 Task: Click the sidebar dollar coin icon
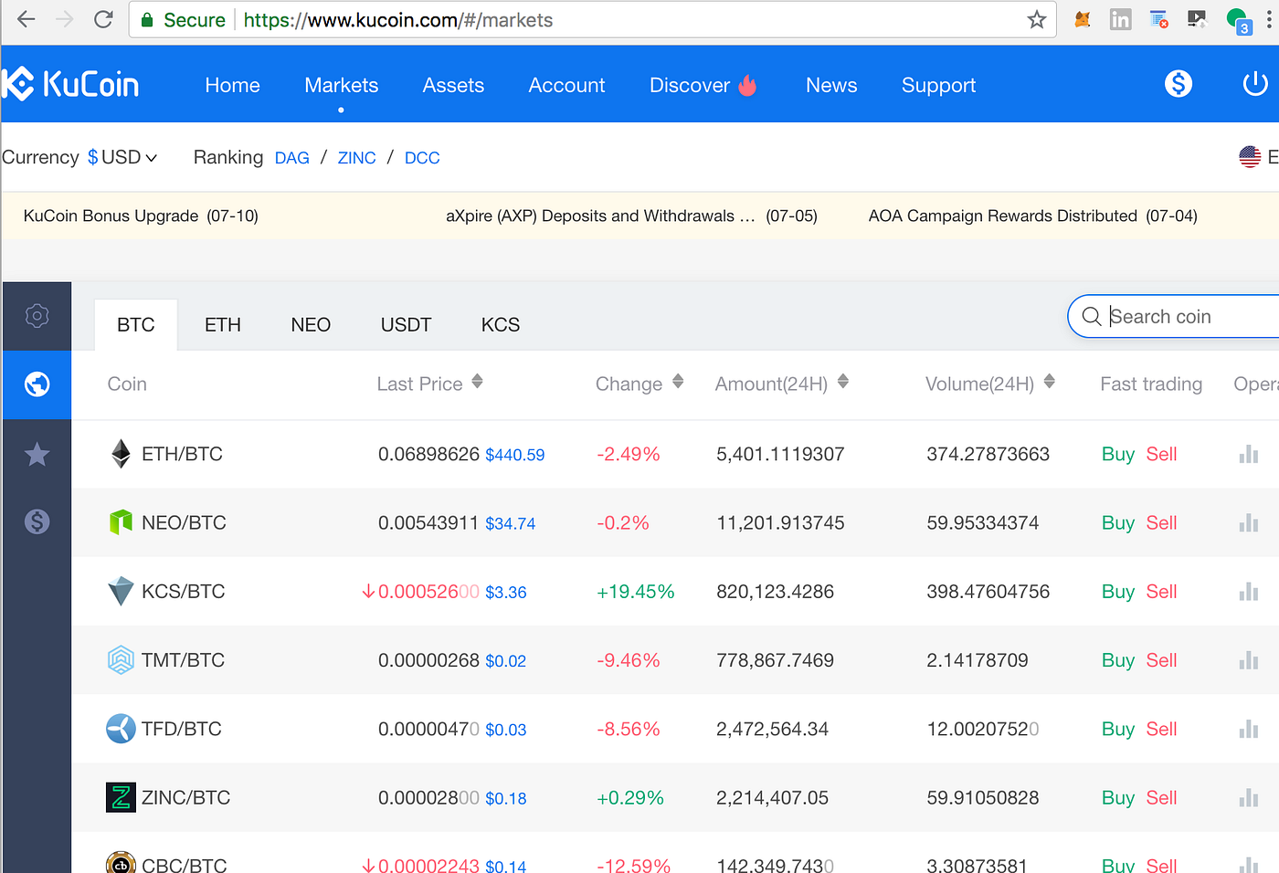click(37, 521)
